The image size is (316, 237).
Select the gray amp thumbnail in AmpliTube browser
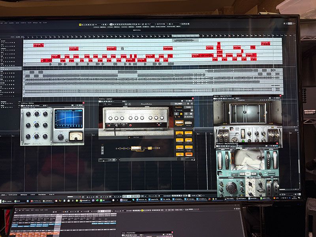(x=188, y=122)
